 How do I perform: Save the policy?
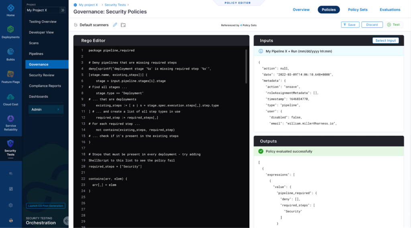(x=350, y=25)
